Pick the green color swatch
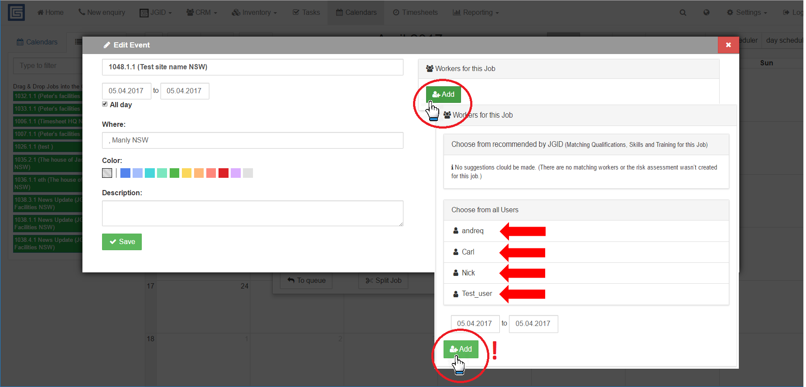 coord(174,173)
